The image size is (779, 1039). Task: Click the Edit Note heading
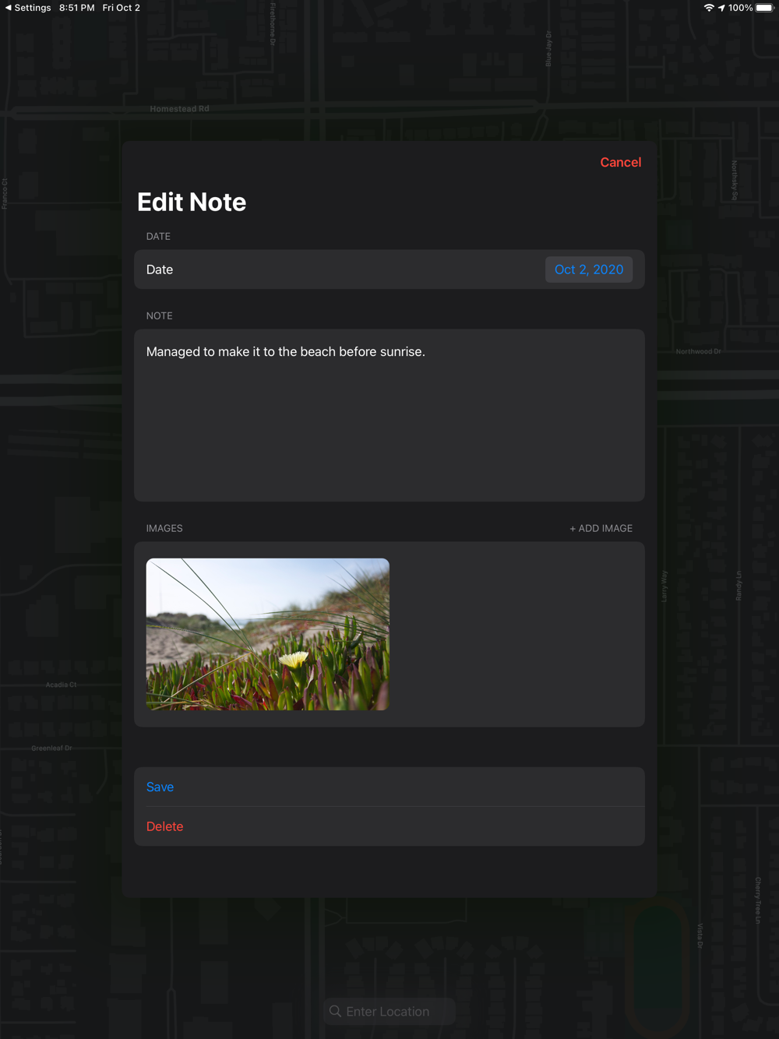tap(192, 203)
